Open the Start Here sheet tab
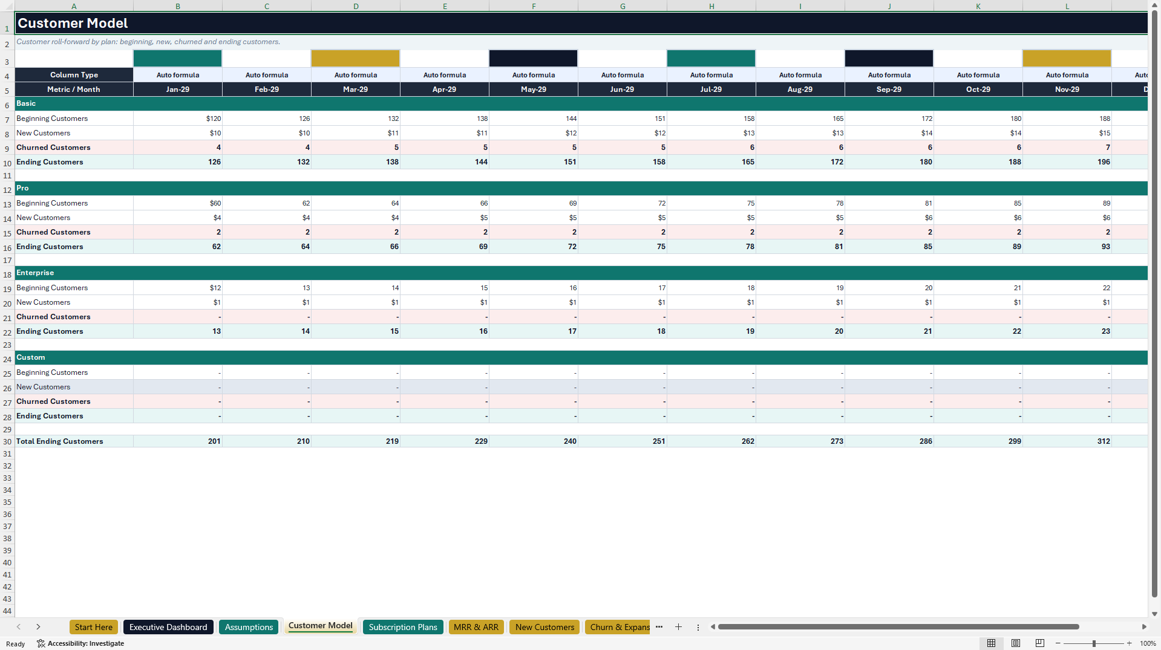 [94, 627]
